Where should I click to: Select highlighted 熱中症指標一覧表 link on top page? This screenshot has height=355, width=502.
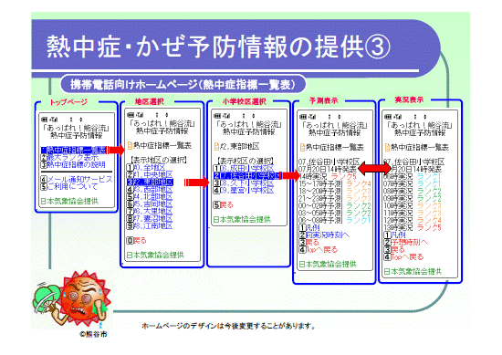click(73, 151)
